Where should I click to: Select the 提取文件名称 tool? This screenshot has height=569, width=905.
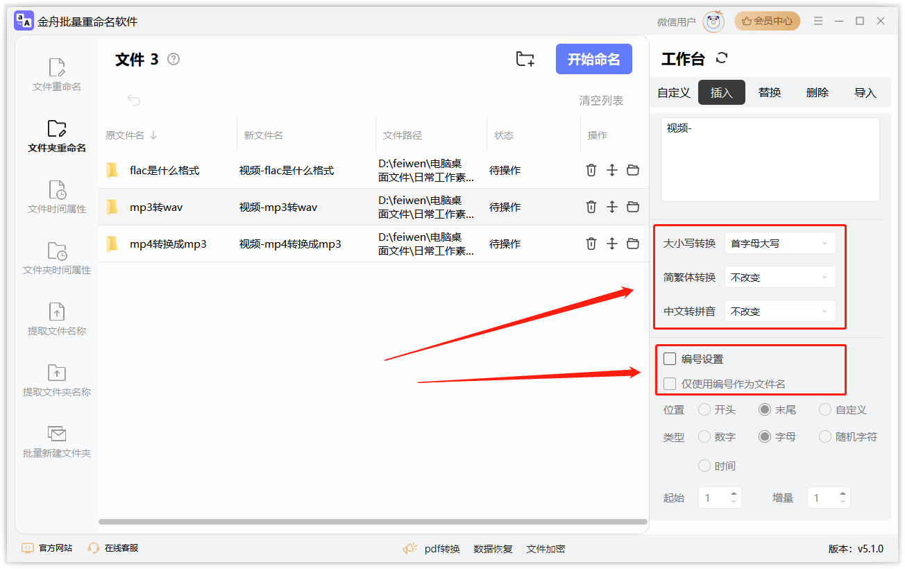56,319
